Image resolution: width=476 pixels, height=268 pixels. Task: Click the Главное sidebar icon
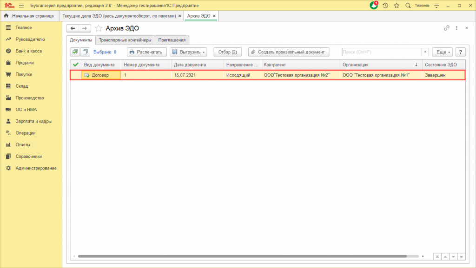8,27
